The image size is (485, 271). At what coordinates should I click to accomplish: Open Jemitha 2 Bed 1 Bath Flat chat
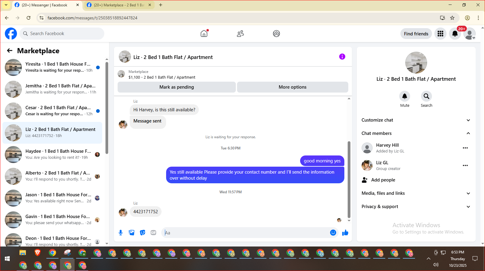pos(52,89)
